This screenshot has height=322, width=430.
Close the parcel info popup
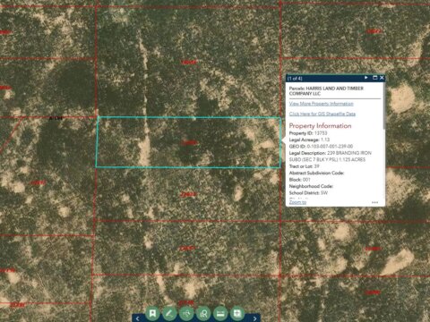click(382, 78)
